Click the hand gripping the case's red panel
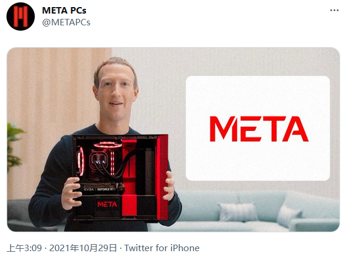346x260 pixels. 169,186
